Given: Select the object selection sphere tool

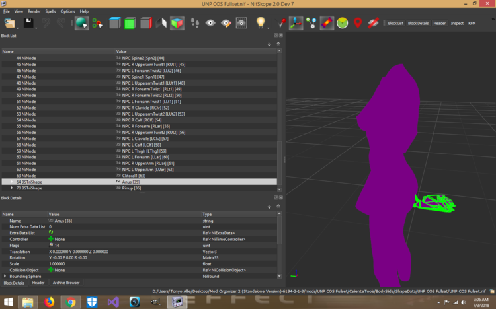Looking at the screenshot, I should (x=81, y=23).
